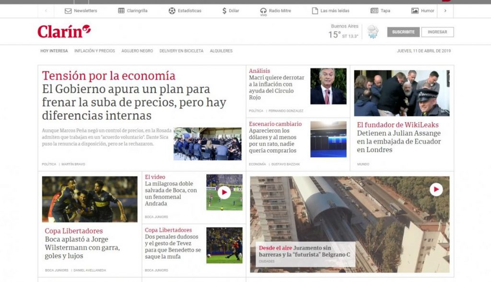This screenshot has height=282, width=491.
Task: Click the Boca players celebrating photo
Action: tap(90, 200)
